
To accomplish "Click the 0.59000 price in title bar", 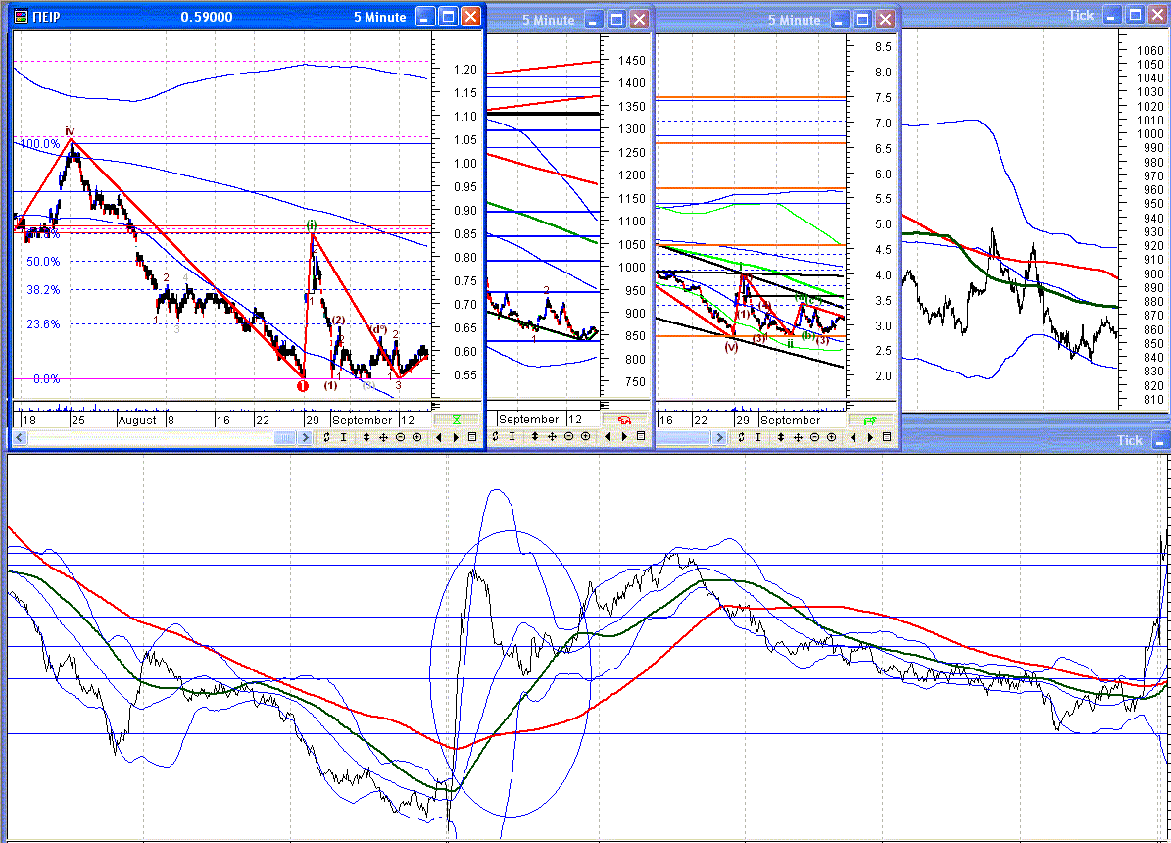I will [207, 17].
